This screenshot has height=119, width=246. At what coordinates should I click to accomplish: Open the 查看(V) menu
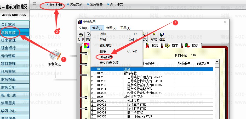[x=111, y=28]
